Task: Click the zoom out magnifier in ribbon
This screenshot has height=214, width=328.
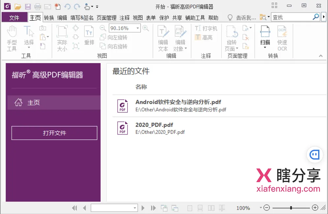Action: (x=103, y=28)
